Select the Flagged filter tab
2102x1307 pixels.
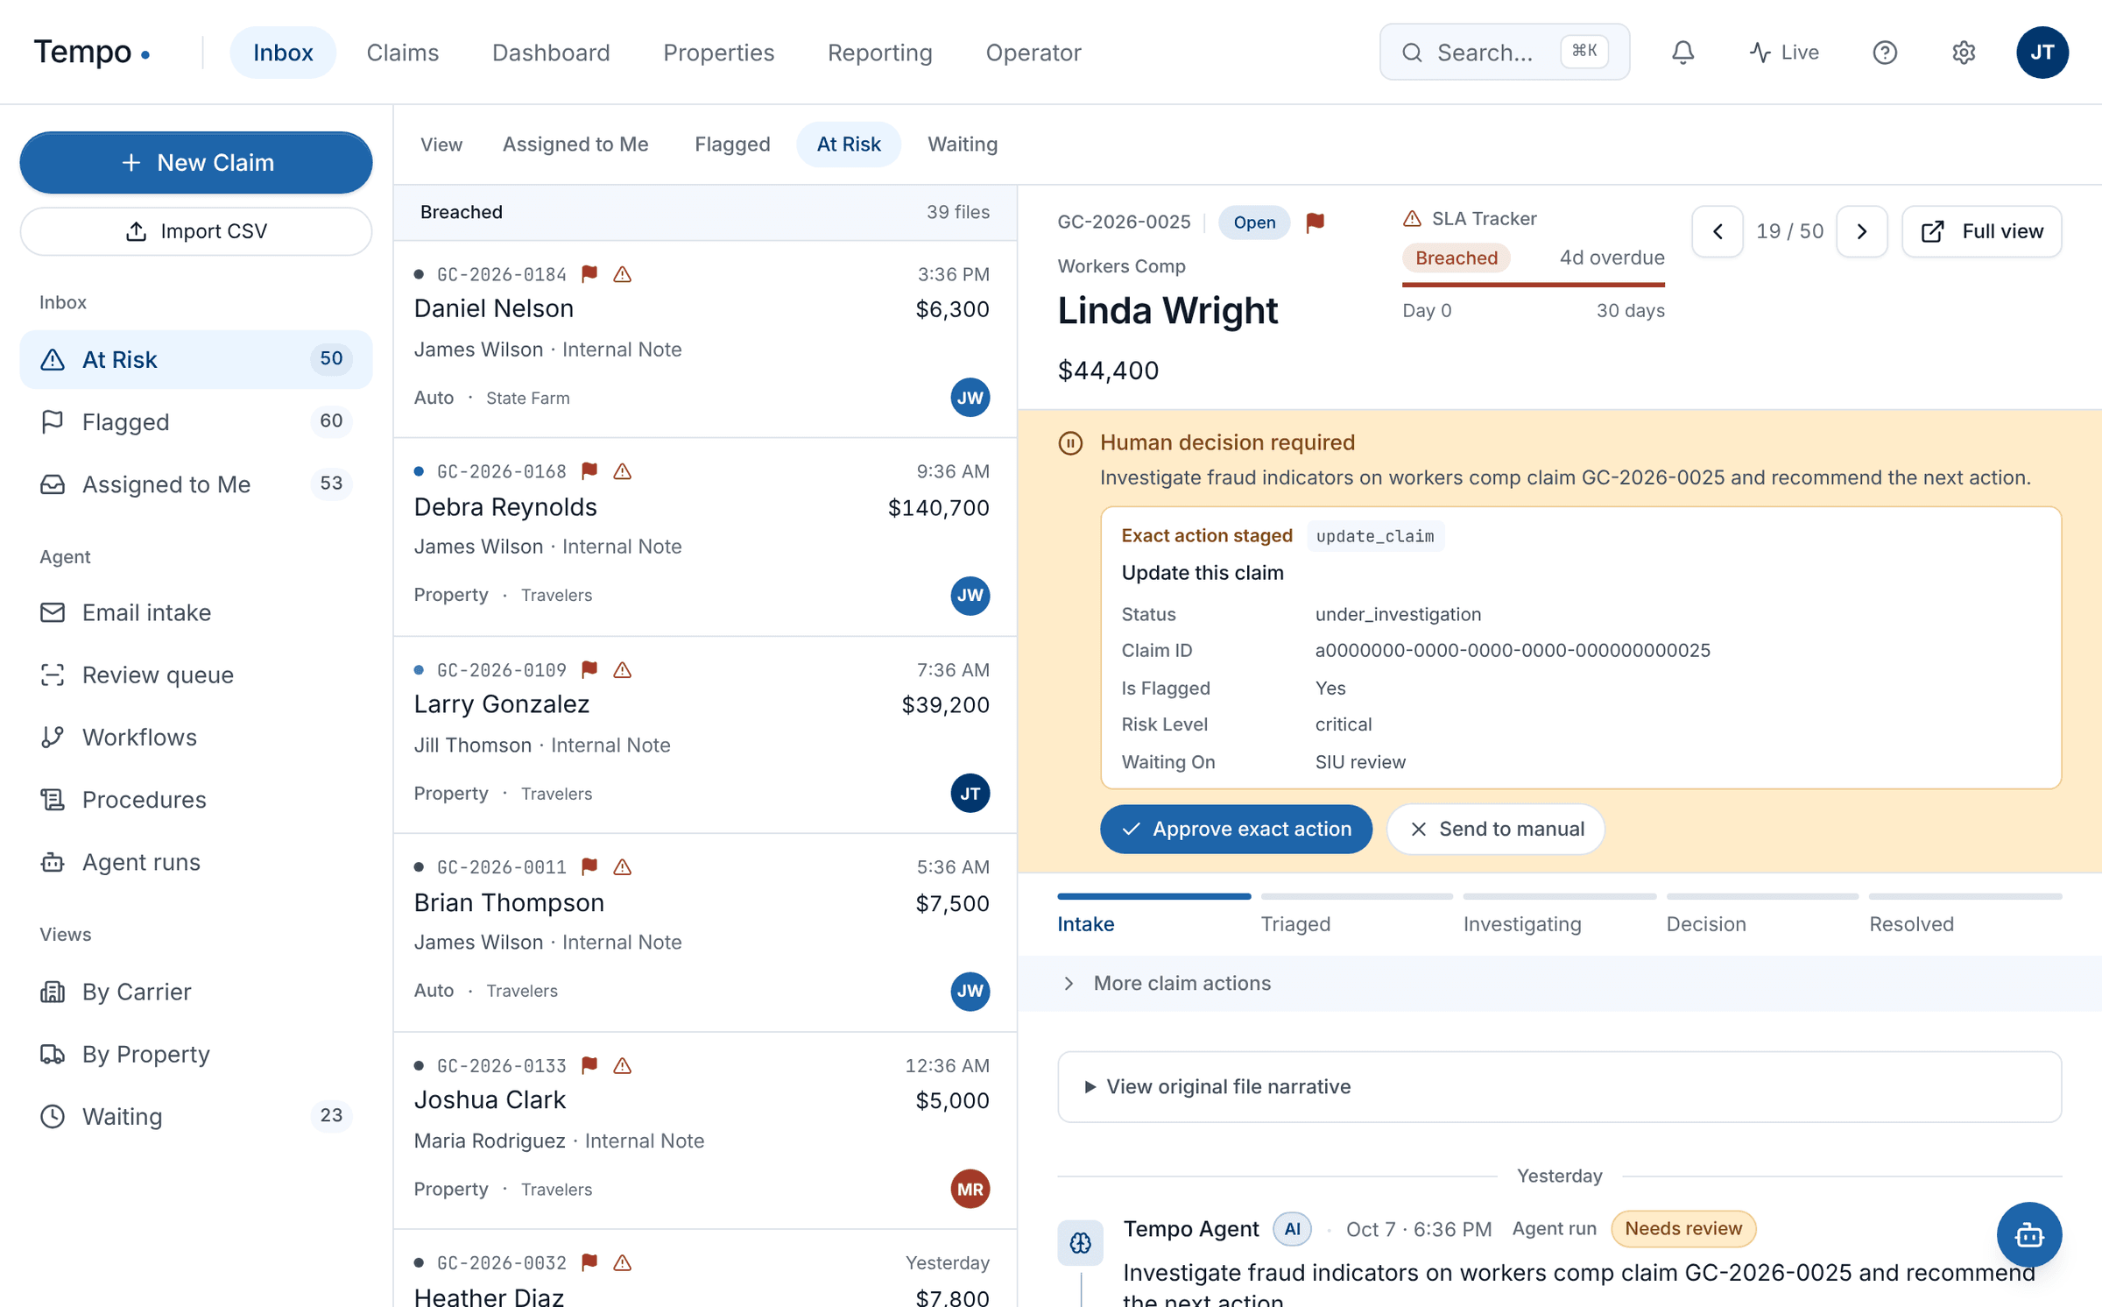(732, 145)
